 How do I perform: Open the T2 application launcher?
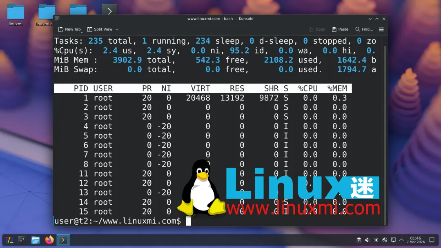point(9,240)
